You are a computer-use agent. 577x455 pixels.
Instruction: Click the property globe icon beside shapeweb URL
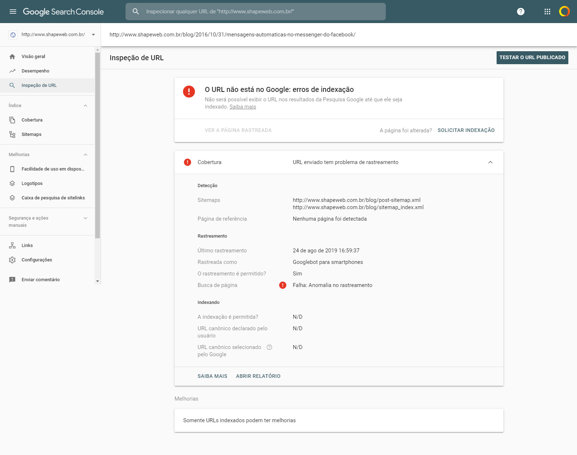pos(13,35)
